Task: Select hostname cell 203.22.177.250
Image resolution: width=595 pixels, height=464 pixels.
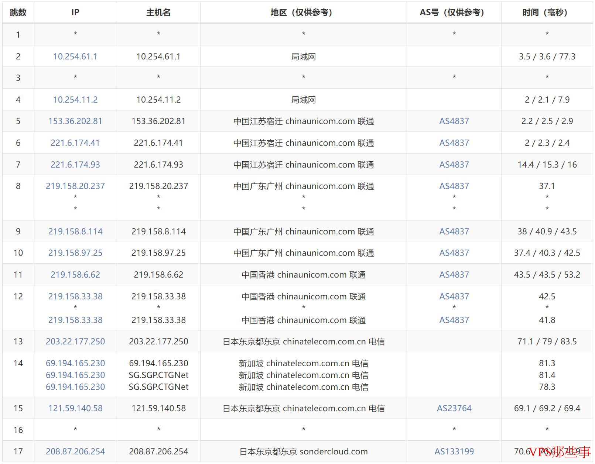Action: click(158, 341)
